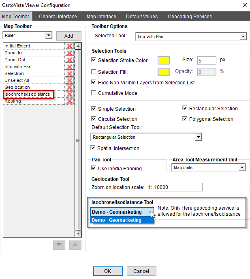Image resolution: width=250 pixels, height=279 pixels.
Task: Remove Initial Extent with its red X
Action: pos(70,46)
